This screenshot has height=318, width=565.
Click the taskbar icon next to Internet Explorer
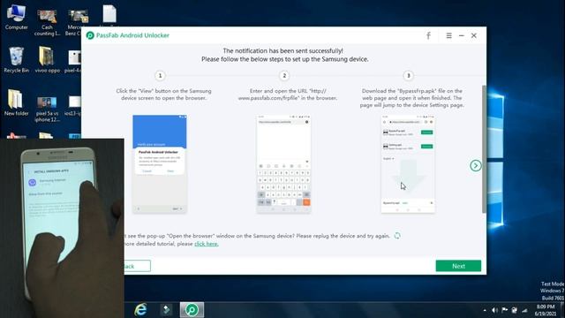coord(166,310)
